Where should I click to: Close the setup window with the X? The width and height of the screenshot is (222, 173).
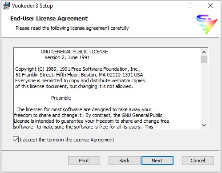tap(210, 6)
